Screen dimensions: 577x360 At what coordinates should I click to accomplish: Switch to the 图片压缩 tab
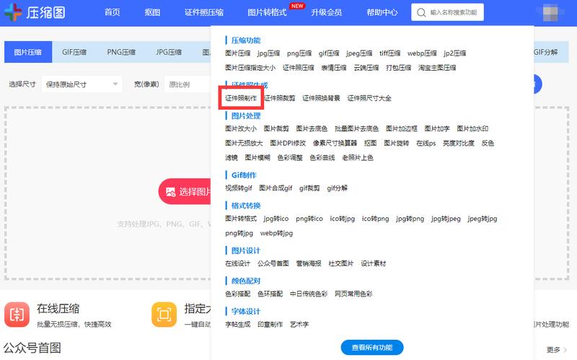click(x=28, y=52)
